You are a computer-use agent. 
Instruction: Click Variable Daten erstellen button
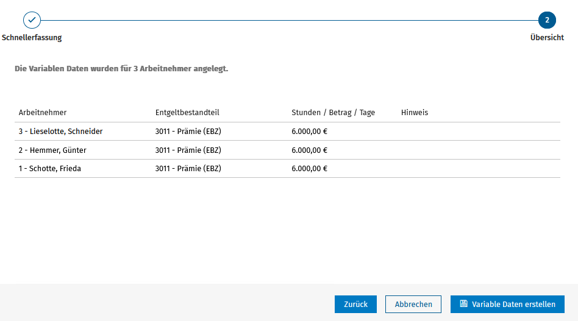pos(507,305)
